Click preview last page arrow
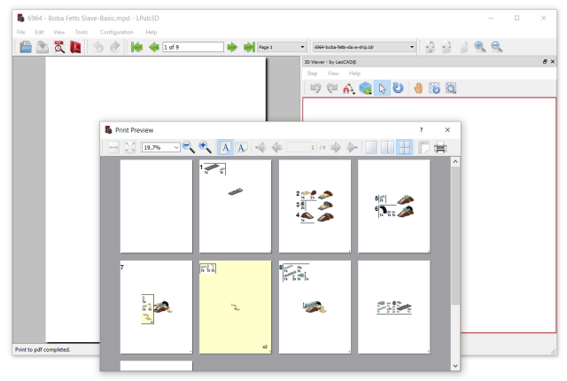 click(x=352, y=147)
